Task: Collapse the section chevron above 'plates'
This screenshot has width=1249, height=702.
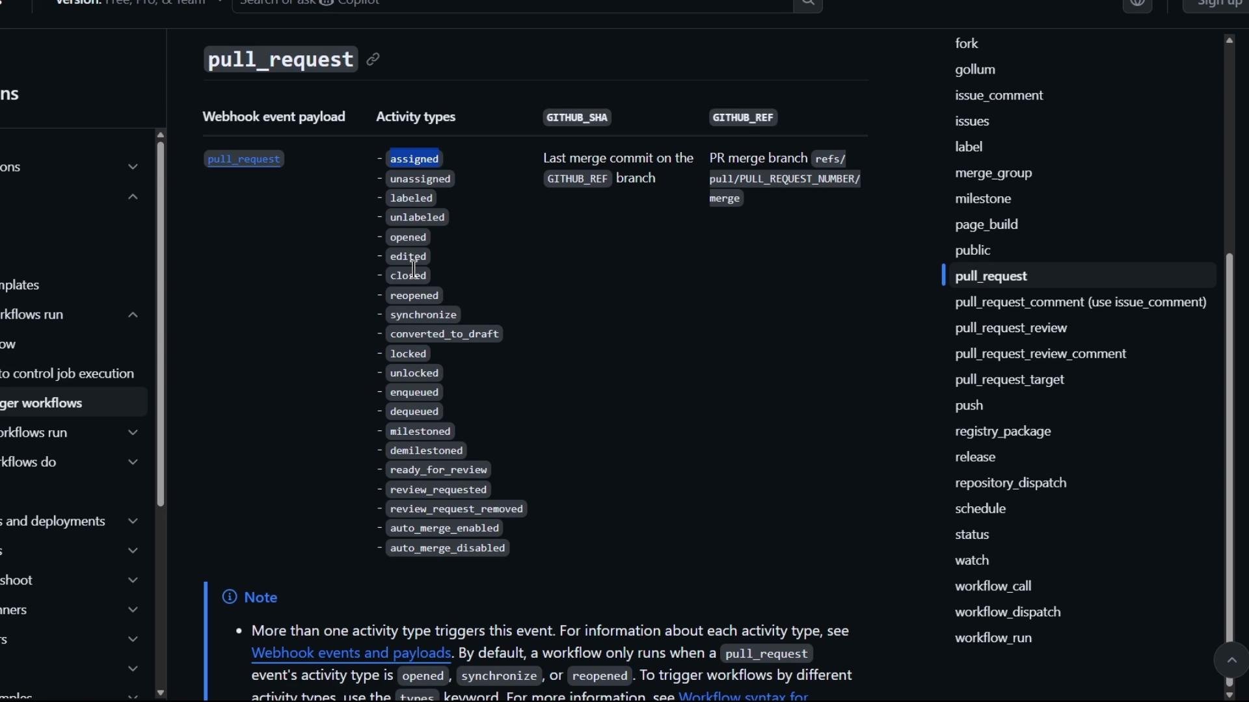Action: 133,197
